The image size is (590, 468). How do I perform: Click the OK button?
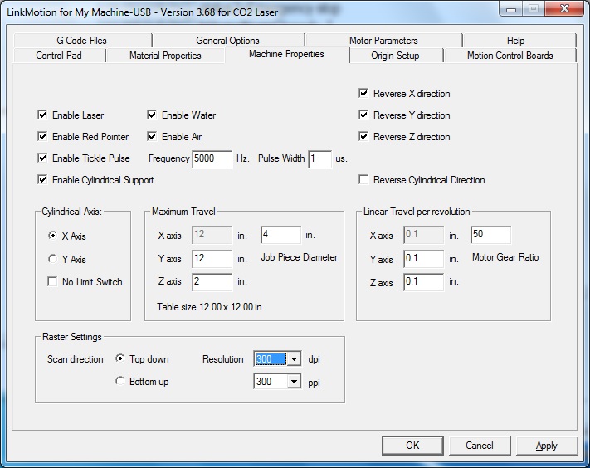(412, 446)
